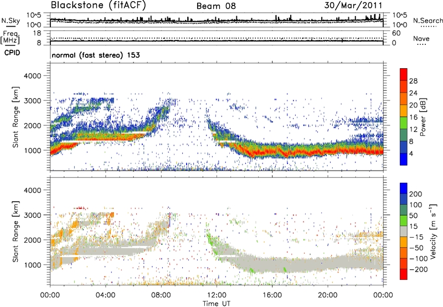Click the date '30/Mar/2011'

pyautogui.click(x=353, y=6)
